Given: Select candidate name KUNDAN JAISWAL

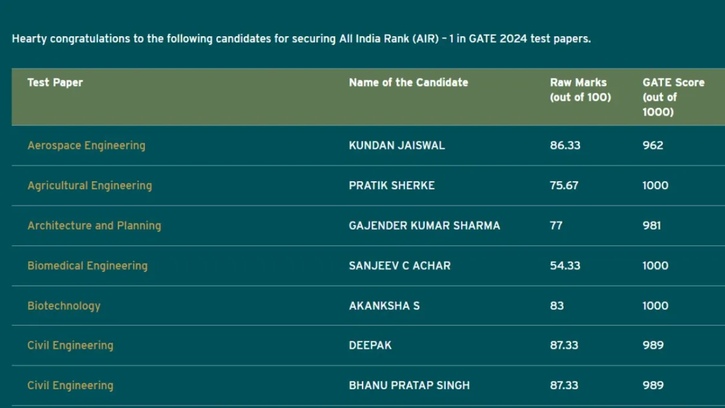Looking at the screenshot, I should click(396, 146).
